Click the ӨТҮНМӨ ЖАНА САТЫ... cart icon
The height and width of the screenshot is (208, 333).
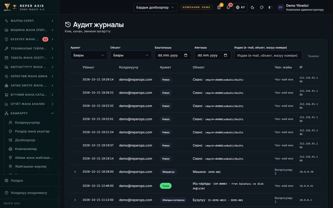point(7,95)
